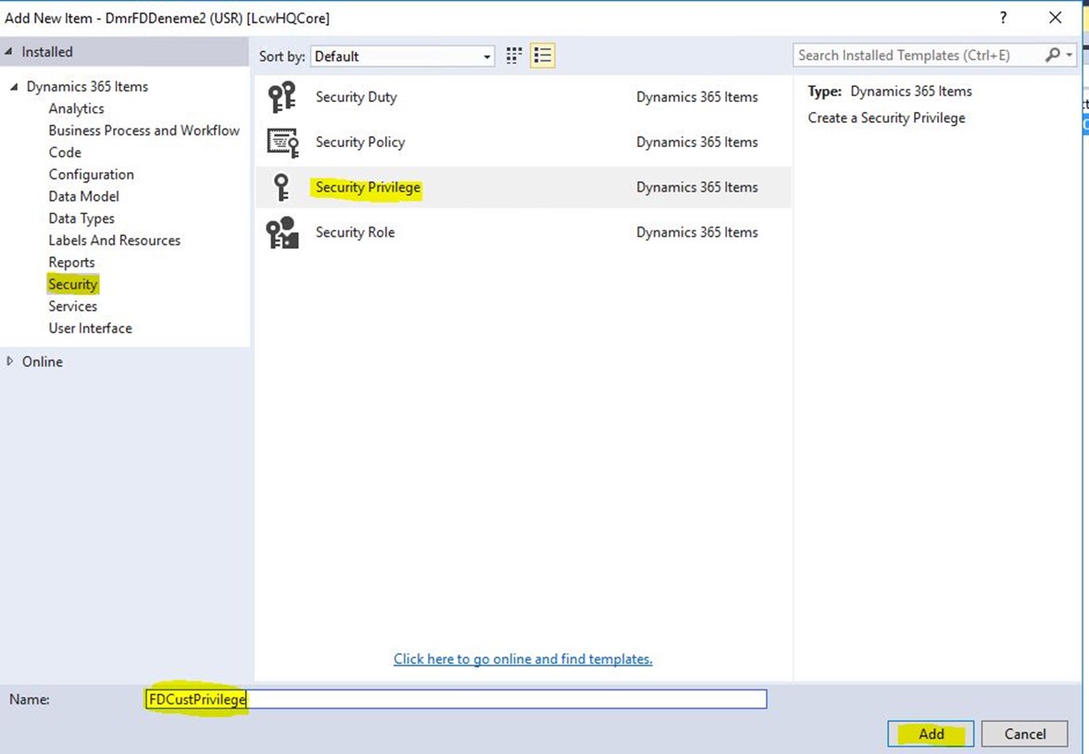
Task: Click the Add button
Action: pyautogui.click(x=931, y=734)
